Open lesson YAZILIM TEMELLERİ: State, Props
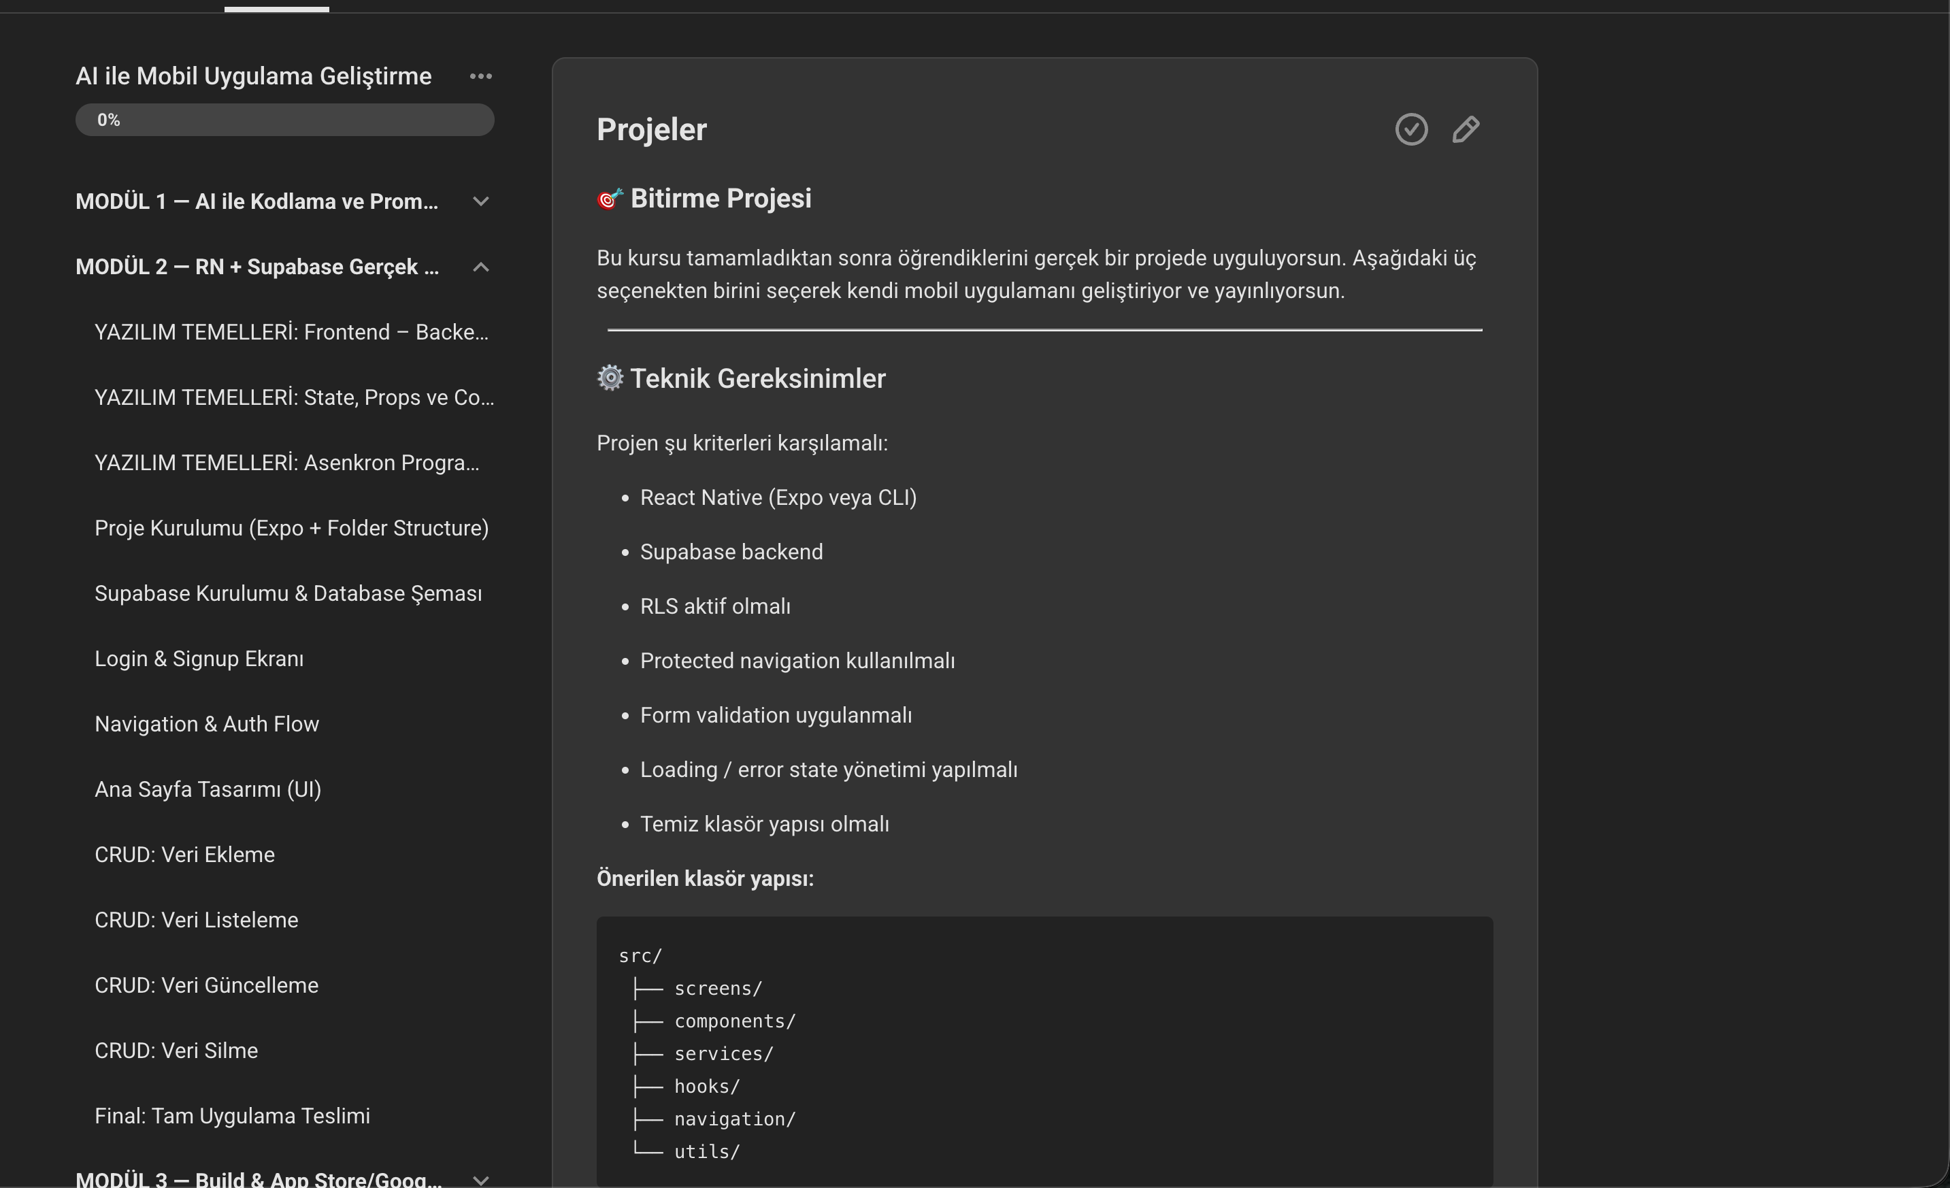 [x=295, y=397]
